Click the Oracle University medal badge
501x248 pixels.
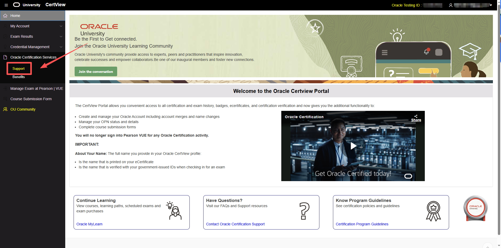click(476, 208)
